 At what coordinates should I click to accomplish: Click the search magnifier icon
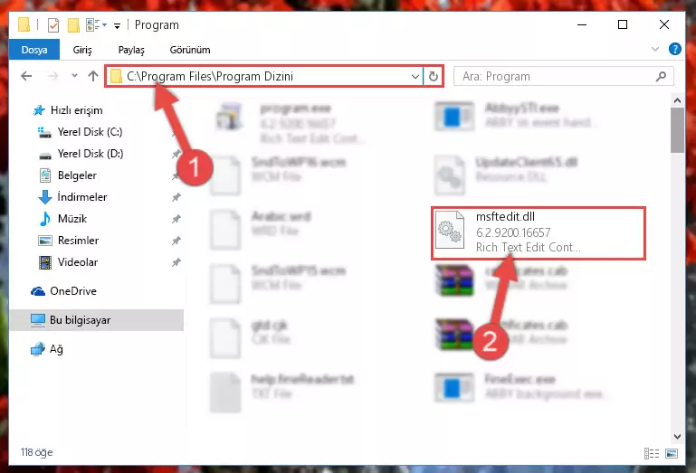click(x=661, y=76)
